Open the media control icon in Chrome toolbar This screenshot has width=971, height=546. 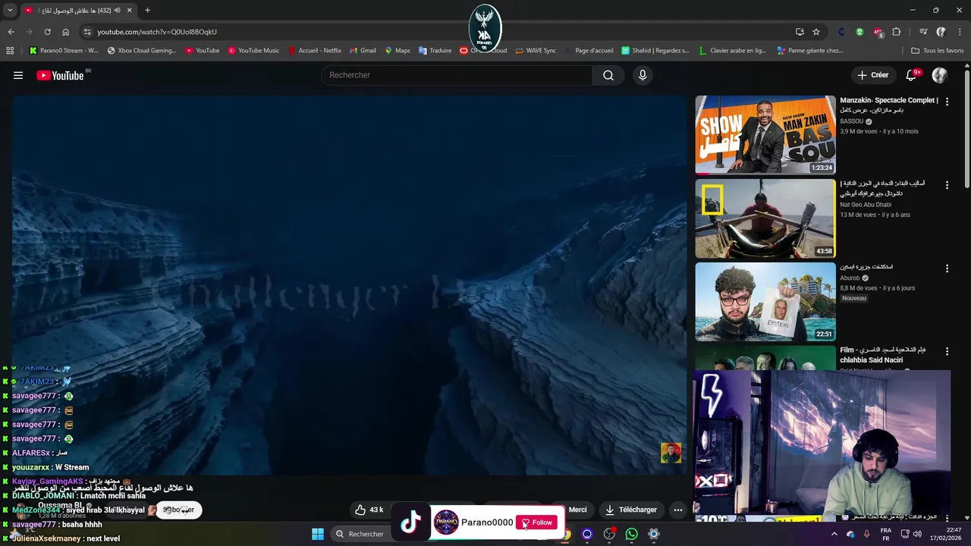point(923,32)
